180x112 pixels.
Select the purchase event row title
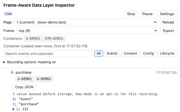(x=23, y=73)
